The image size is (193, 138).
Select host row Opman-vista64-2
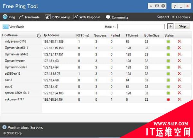click(x=96, y=54)
